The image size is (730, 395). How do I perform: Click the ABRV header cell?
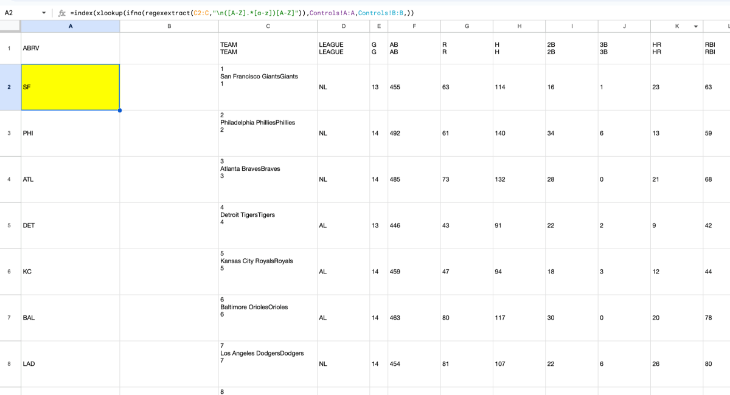pos(71,48)
